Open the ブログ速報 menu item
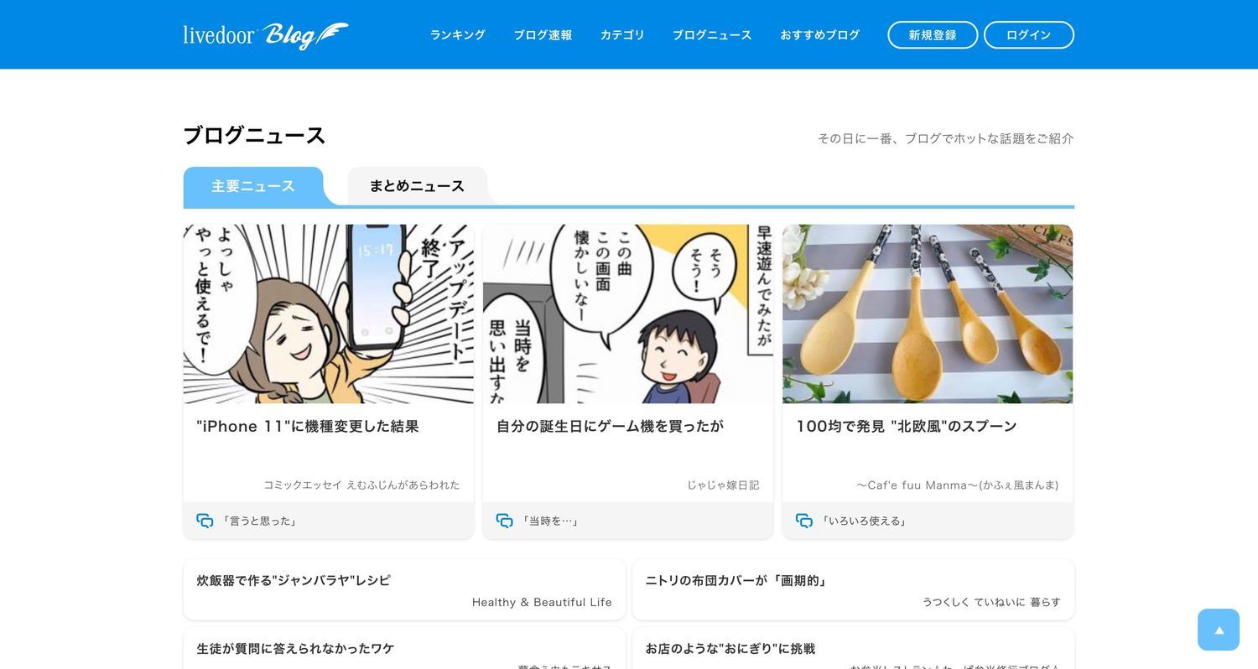Viewport: 1258px width, 669px height. click(543, 35)
